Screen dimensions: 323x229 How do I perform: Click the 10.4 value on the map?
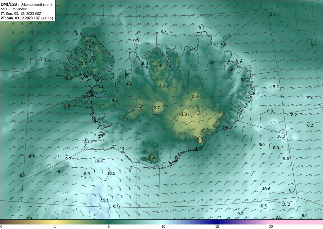click(x=99, y=161)
